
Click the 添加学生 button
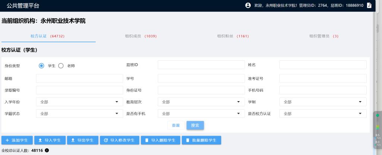pos(17,140)
